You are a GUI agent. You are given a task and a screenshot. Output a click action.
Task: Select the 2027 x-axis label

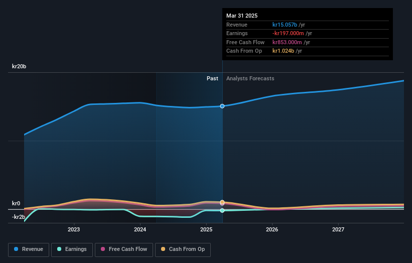click(x=338, y=230)
